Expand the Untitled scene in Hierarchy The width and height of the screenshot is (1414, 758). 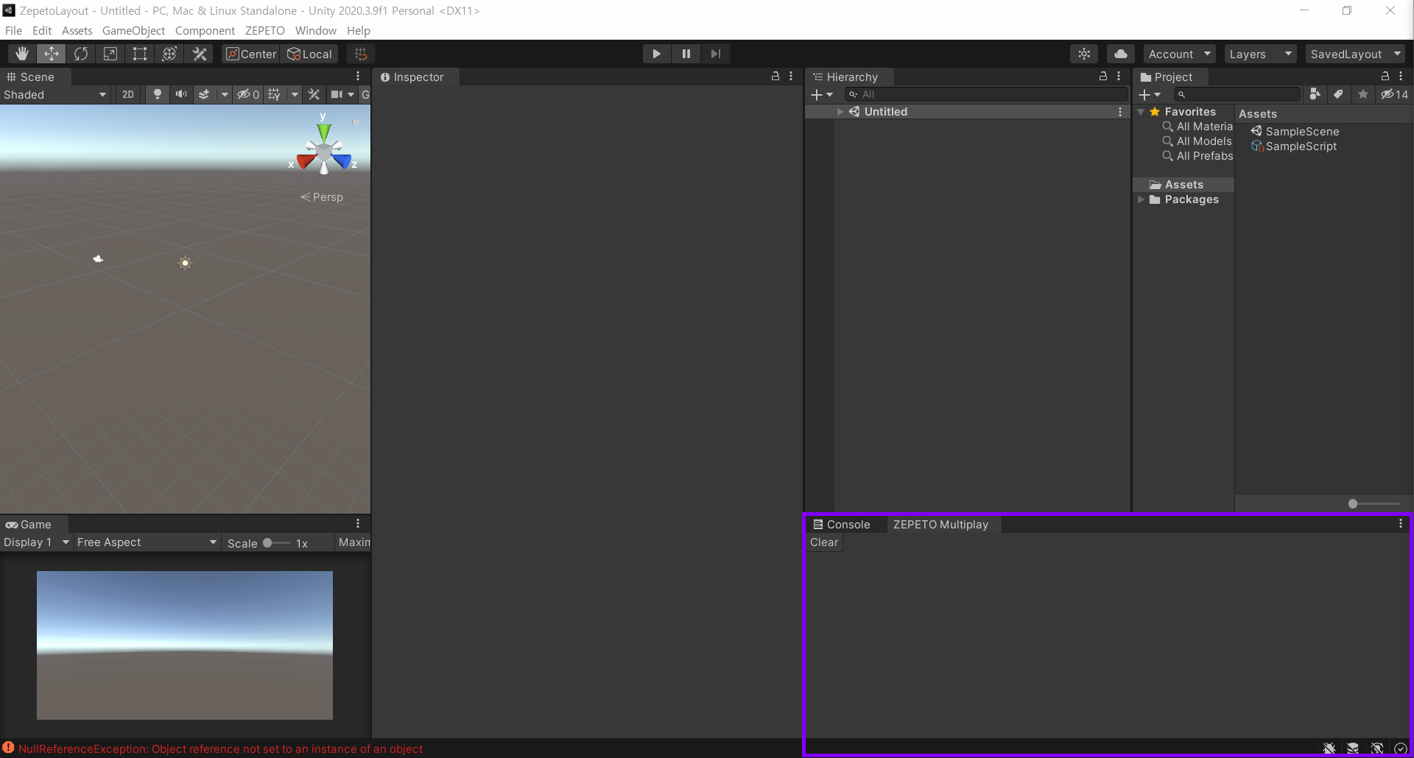pos(840,112)
